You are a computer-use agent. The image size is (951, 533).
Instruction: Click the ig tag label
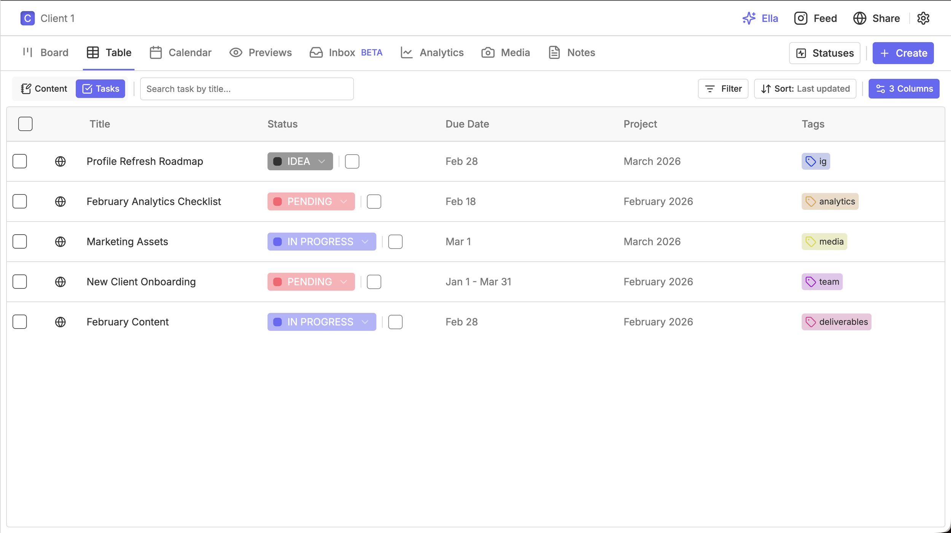[816, 161]
